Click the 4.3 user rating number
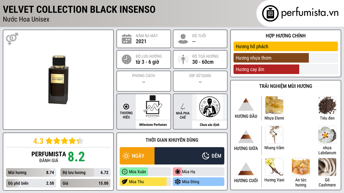The height and width of the screenshot is (193, 344). pyautogui.click(x=38, y=141)
